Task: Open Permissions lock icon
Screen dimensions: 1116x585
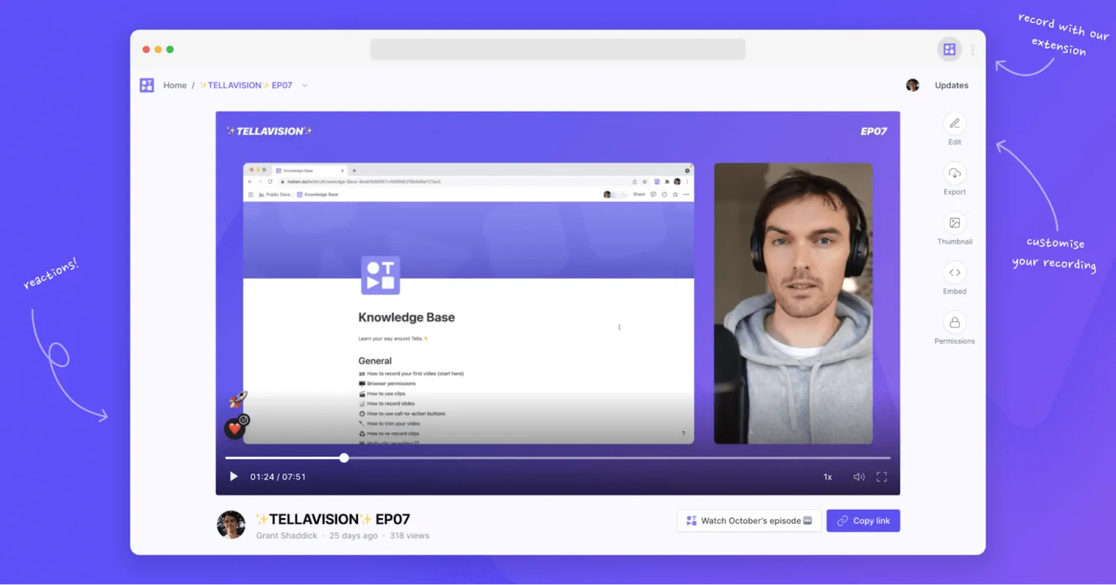Action: pos(954,322)
